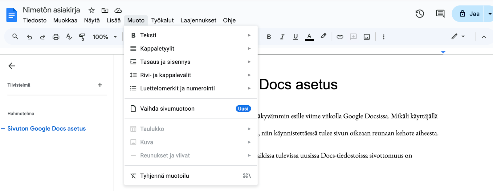
Task: Click the insert image icon
Action: point(367,37)
